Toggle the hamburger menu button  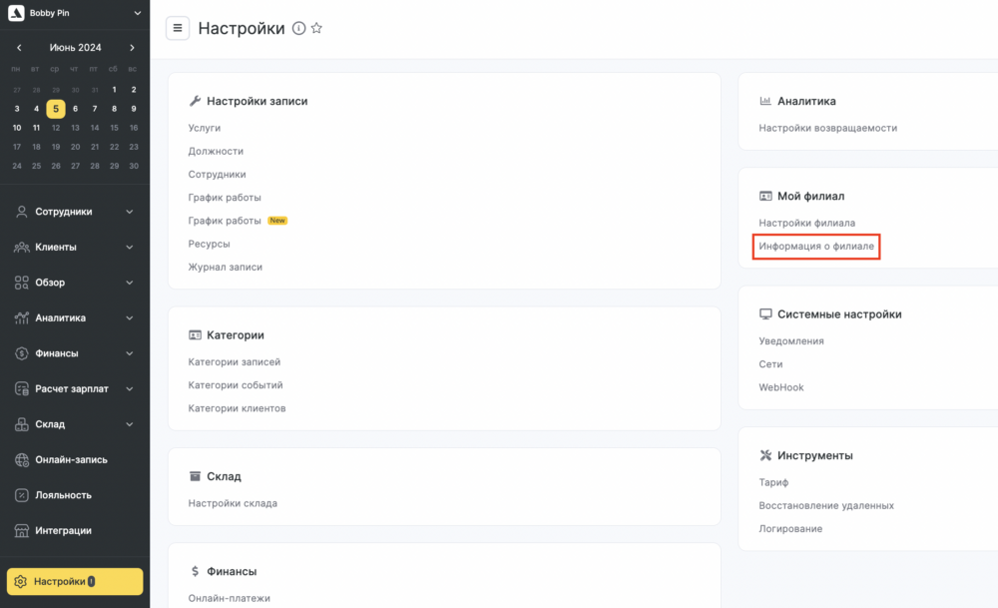178,28
